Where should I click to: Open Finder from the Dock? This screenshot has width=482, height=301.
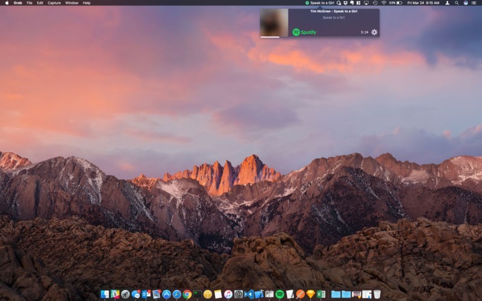105,294
